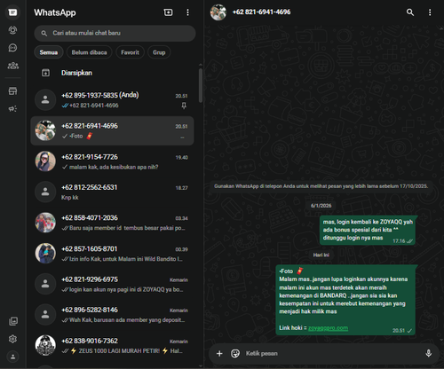Click message 'mas, login kembali ke ZOYAQQ yah'
The height and width of the screenshot is (369, 444).
point(368,231)
